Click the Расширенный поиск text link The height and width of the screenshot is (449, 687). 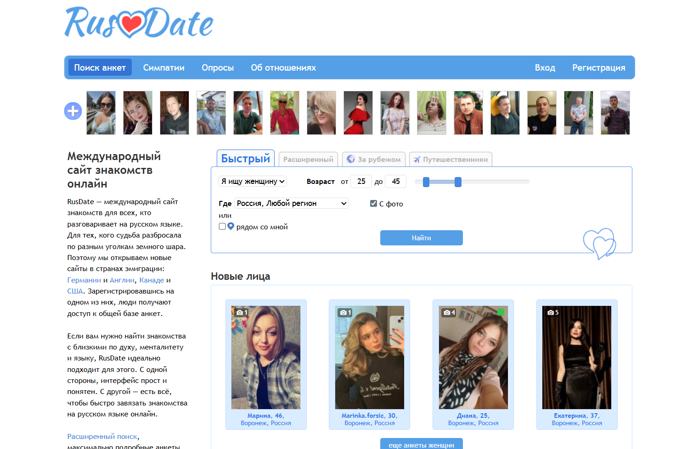102,436
